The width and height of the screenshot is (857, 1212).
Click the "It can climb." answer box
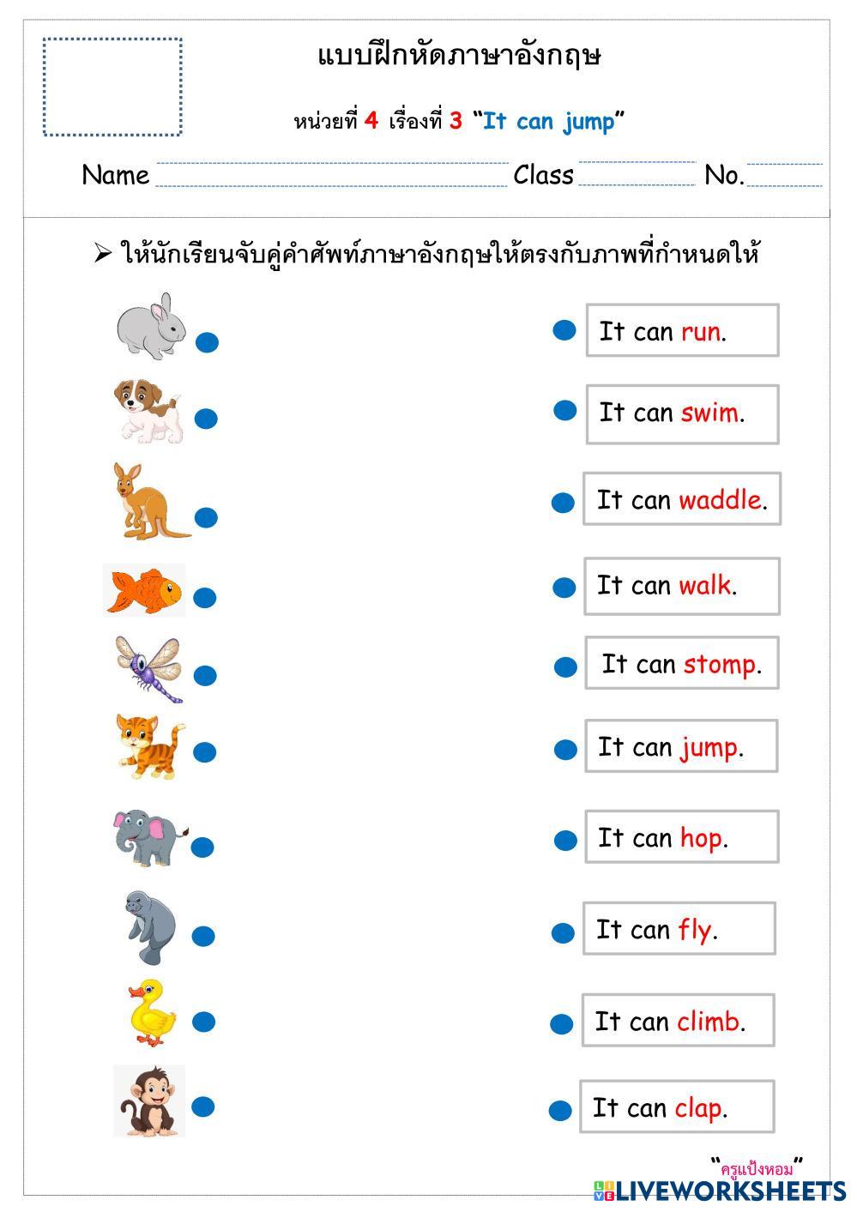[x=678, y=1021]
